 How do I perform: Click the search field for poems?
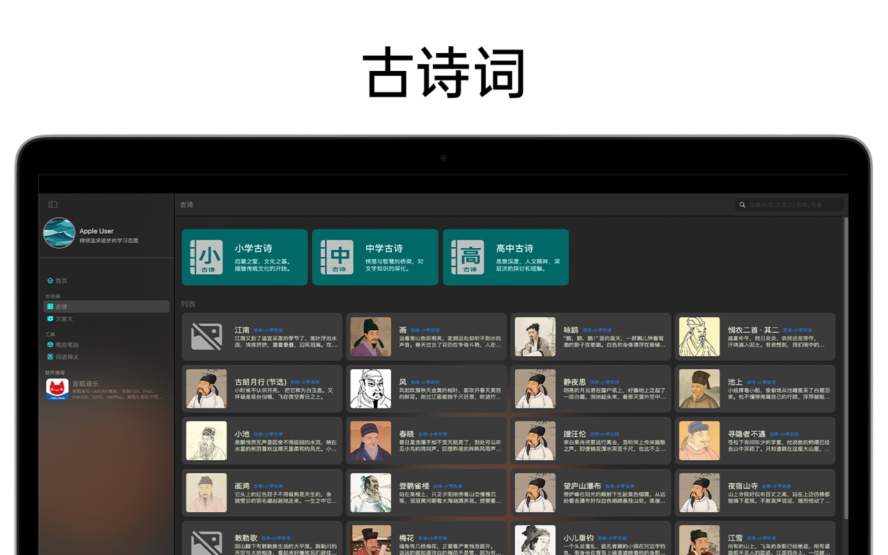(789, 205)
